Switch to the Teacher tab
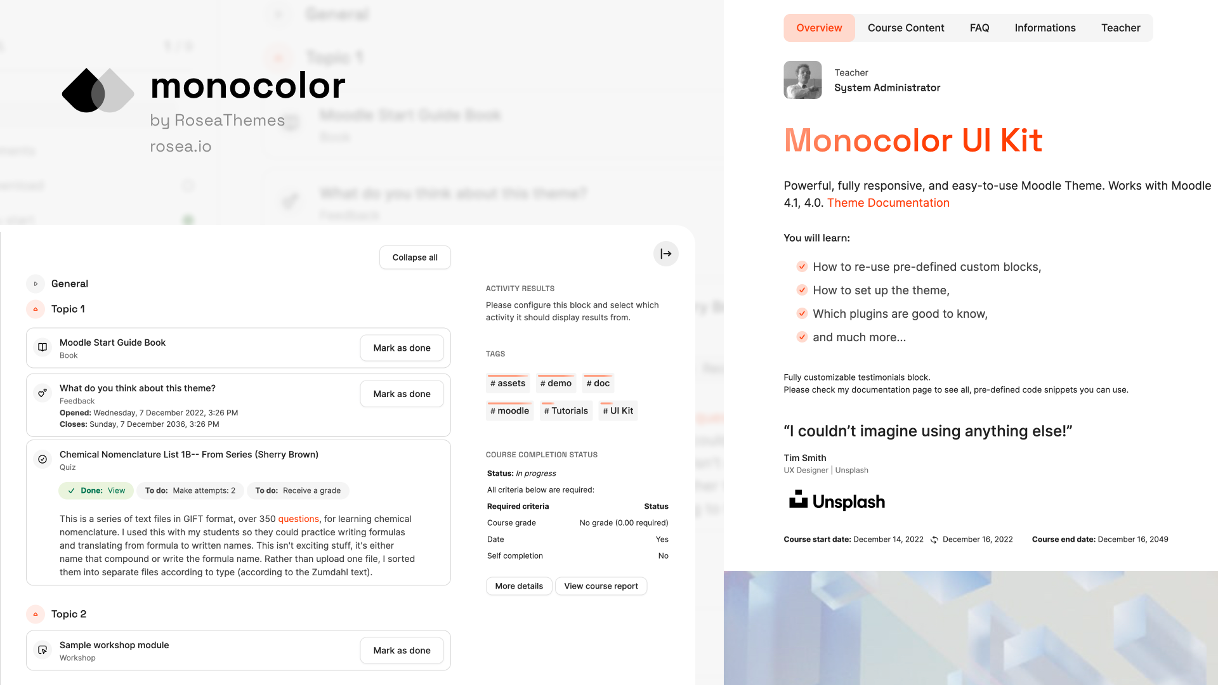This screenshot has width=1218, height=685. [1120, 28]
